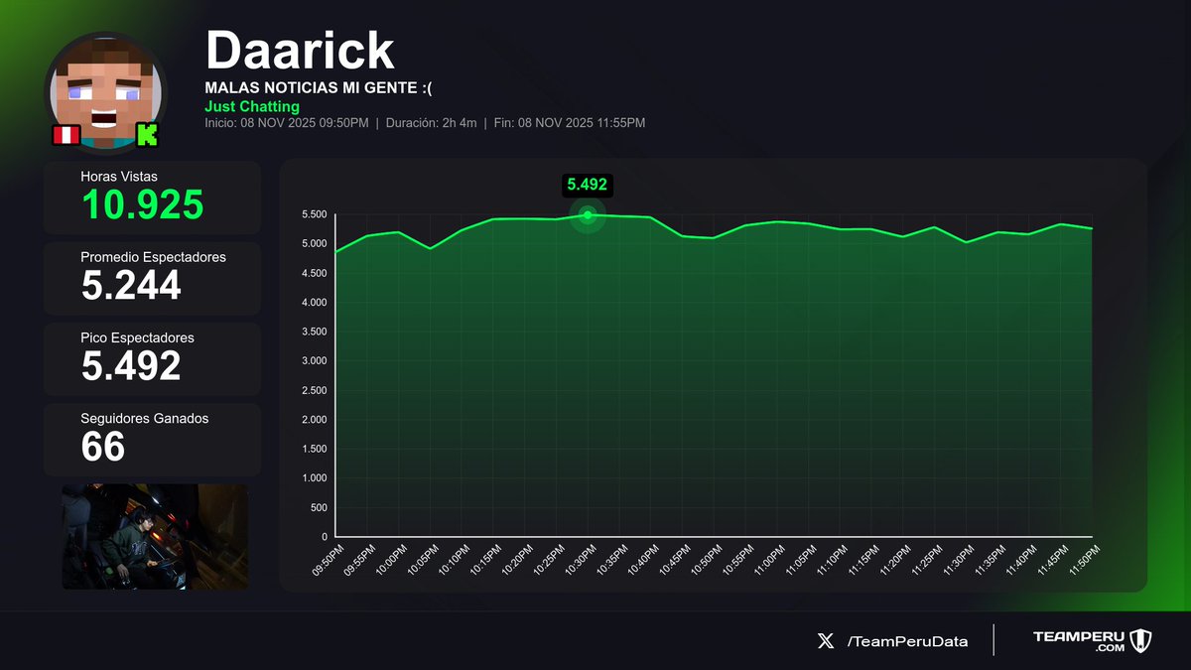Click the 10:40PM x-axis label
This screenshot has width=1191, height=670.
tap(642, 559)
